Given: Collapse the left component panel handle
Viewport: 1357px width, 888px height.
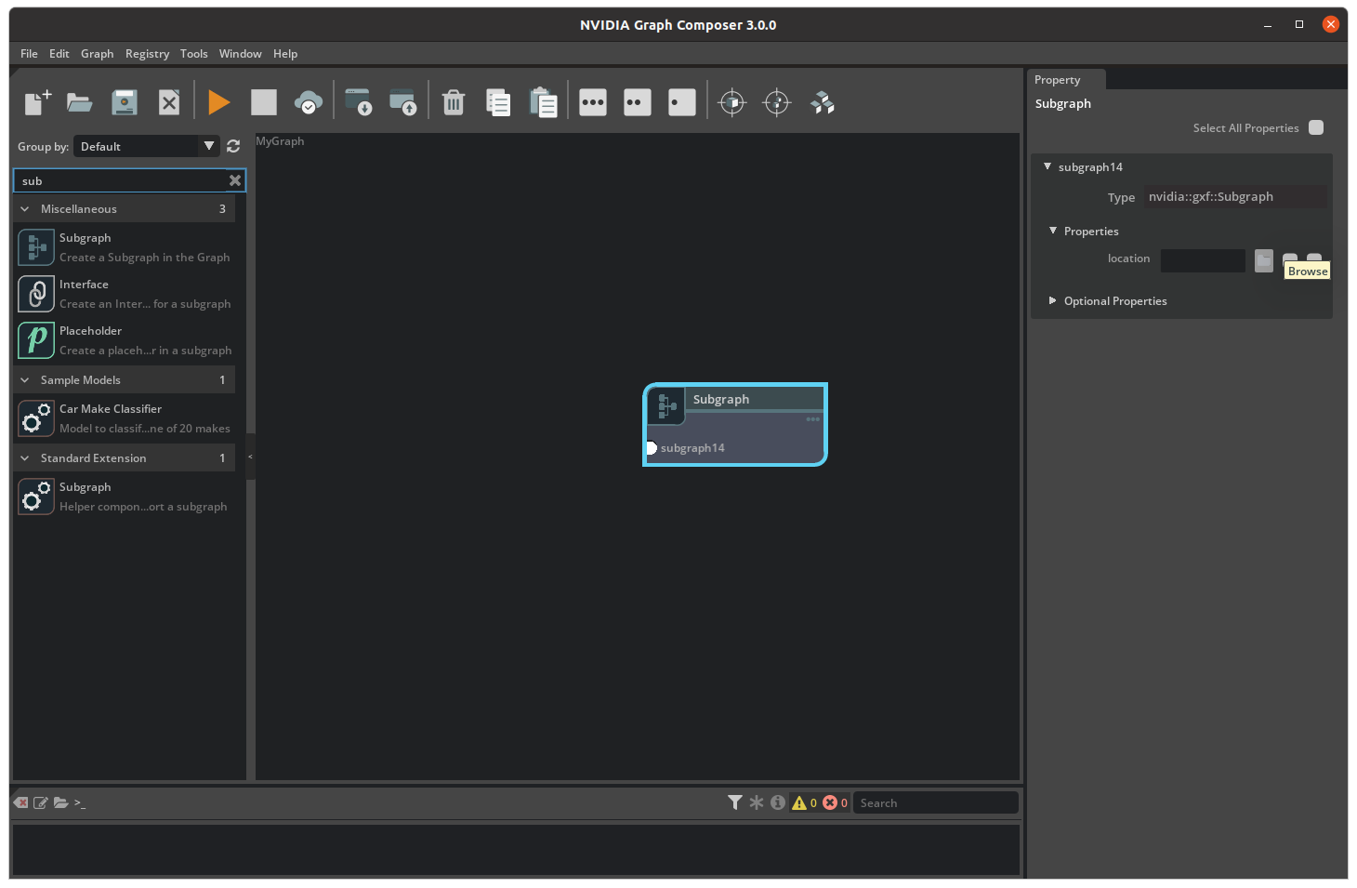Looking at the screenshot, I should coord(250,457).
